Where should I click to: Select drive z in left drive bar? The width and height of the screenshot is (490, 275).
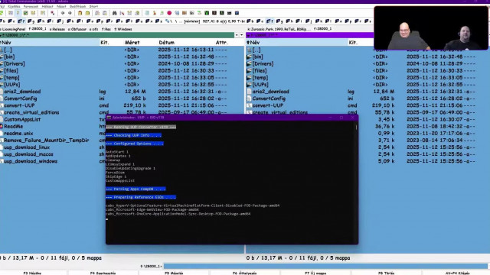pyautogui.click(x=158, y=21)
